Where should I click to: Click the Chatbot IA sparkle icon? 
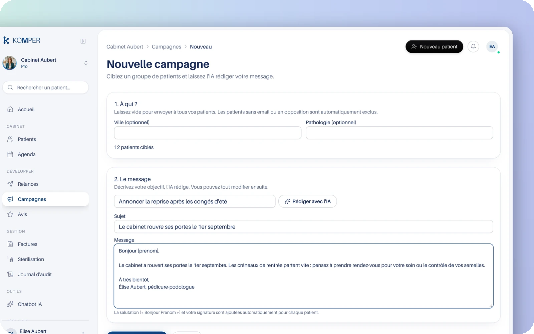coord(10,304)
